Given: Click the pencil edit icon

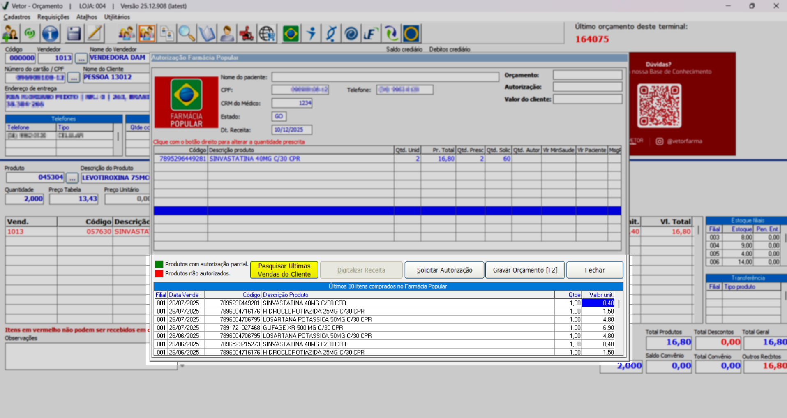Looking at the screenshot, I should 95,34.
